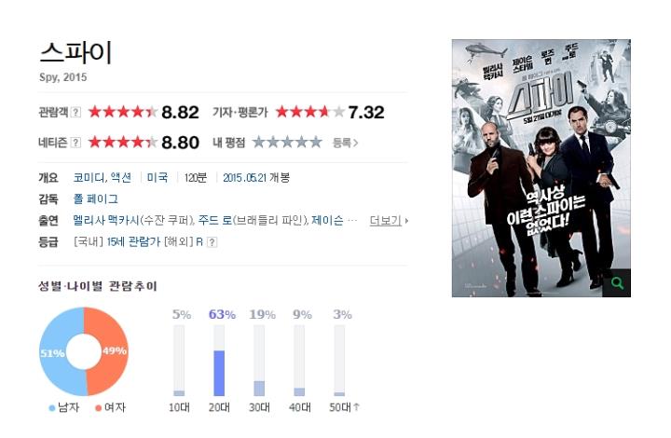Click the 등록 link to register a rating
Screen dimensions: 671x438
pyautogui.click(x=346, y=143)
